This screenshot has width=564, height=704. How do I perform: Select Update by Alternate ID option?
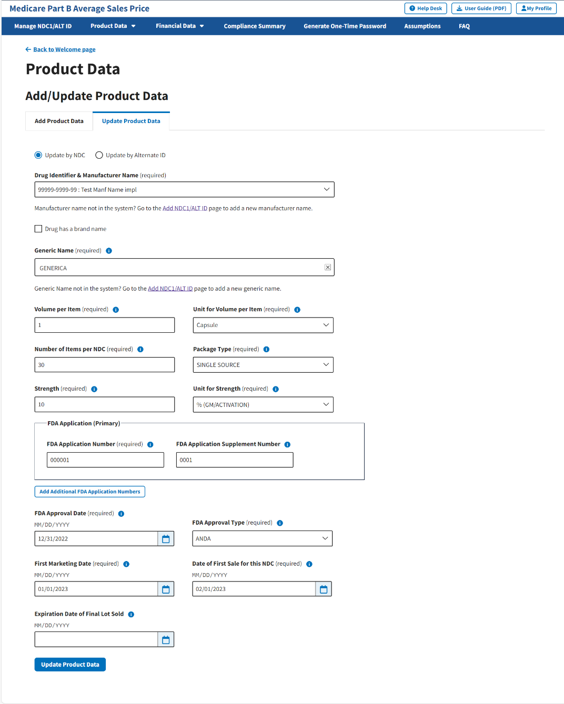(x=99, y=155)
